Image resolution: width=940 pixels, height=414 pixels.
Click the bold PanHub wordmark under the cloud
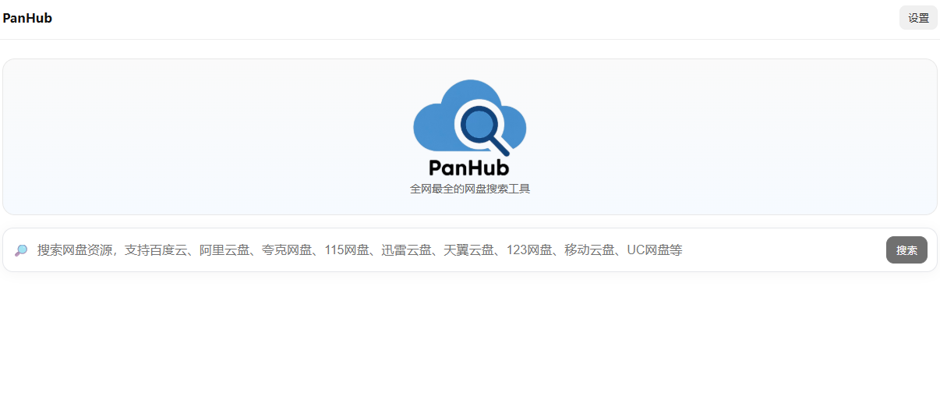pos(469,168)
